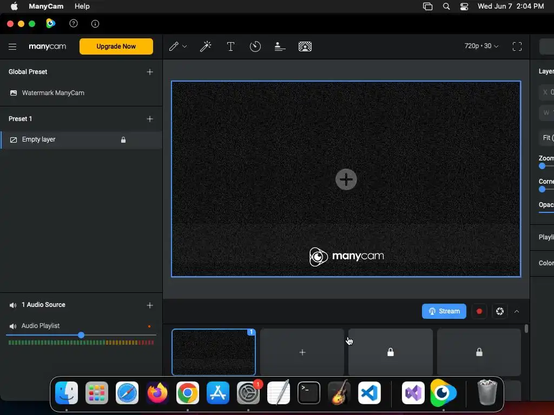This screenshot has height=415, width=554.
Task: Open Google Chrome from the Dock
Action: 188,393
